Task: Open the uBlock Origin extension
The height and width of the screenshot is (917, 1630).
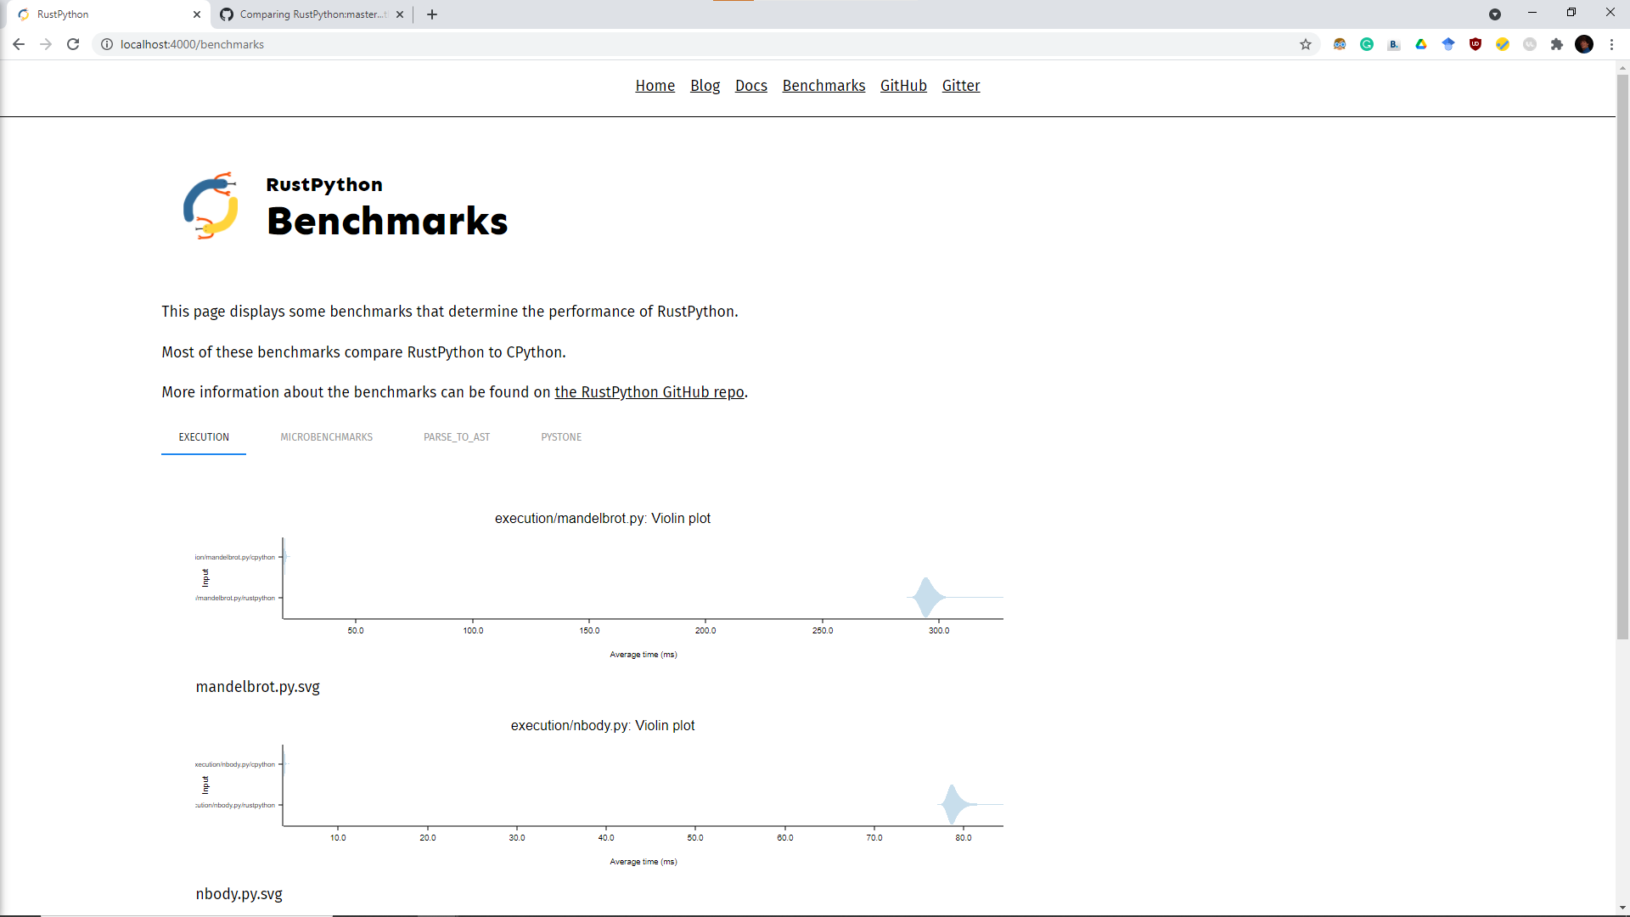Action: click(x=1475, y=44)
